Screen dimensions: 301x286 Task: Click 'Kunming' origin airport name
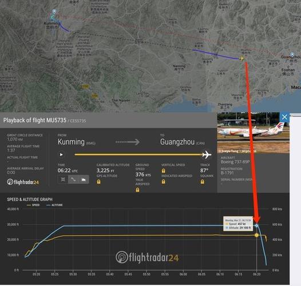(x=71, y=142)
